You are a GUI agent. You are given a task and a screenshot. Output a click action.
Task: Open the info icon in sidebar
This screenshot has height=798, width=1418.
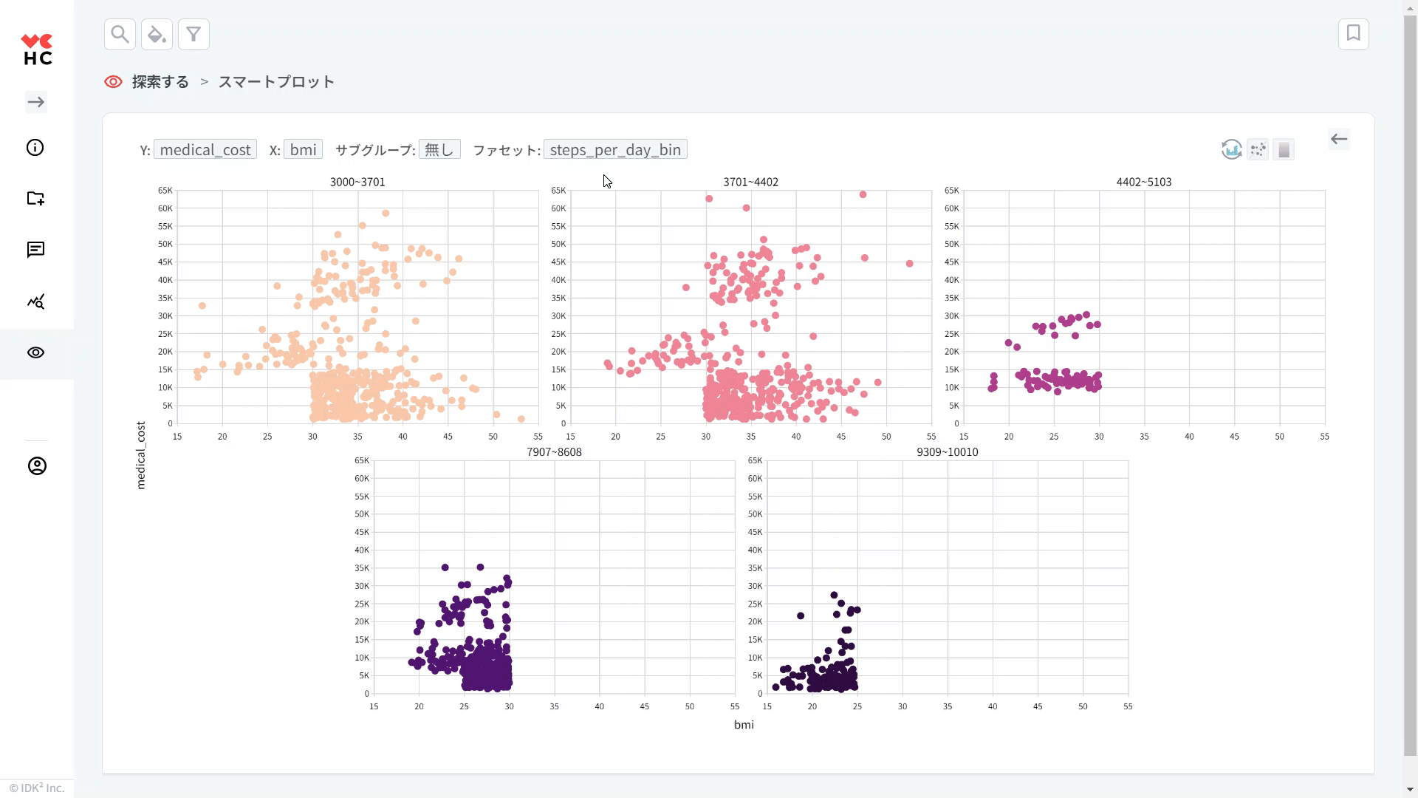[35, 148]
